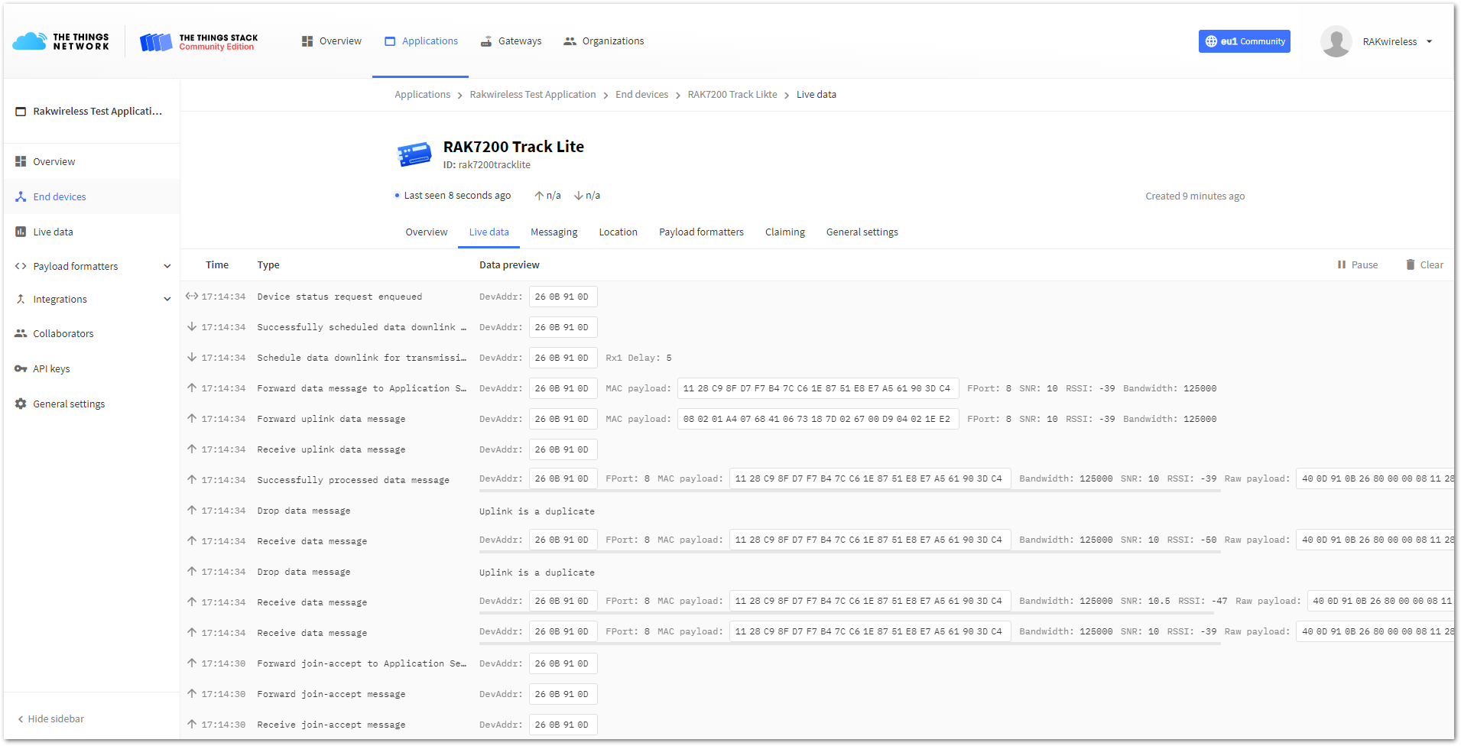Click the downlink count n/a indicator

coord(587,196)
